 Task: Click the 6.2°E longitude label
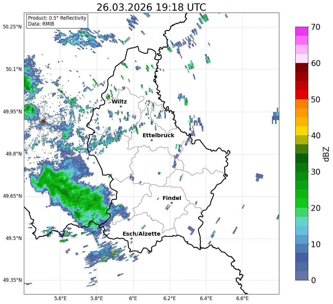point(170,298)
